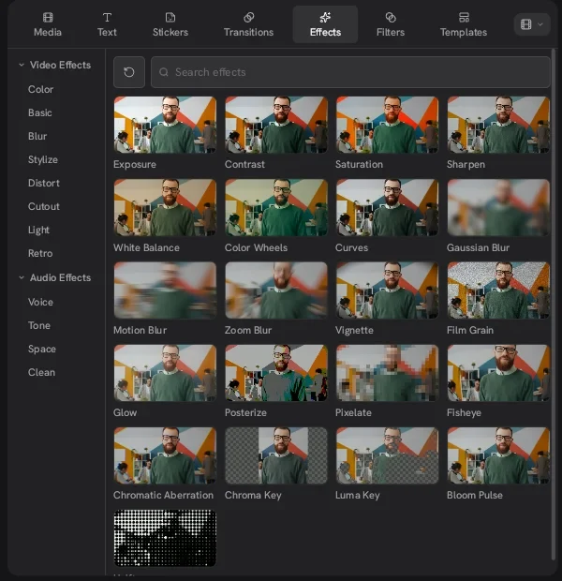Open the Stylize category
Screen dimensions: 562x581
click(43, 159)
